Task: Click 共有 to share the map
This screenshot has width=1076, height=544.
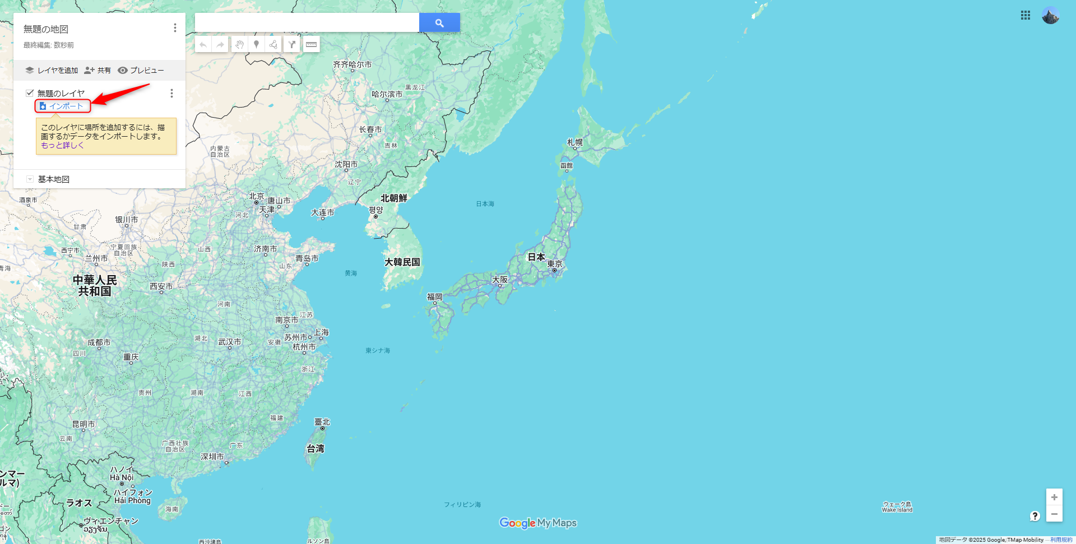Action: tap(98, 71)
